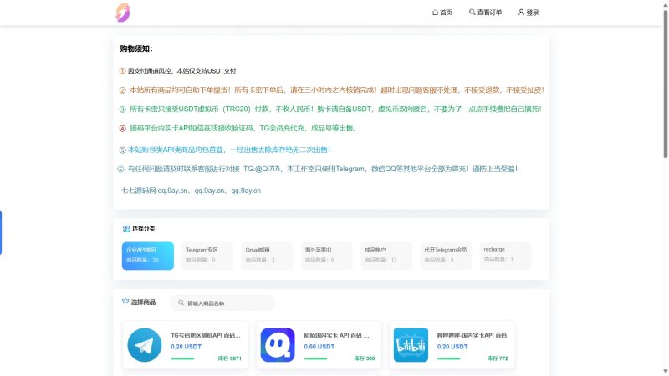This screenshot has height=376, width=669.
Task: Open the bilibili product icon
Action: coord(411,345)
